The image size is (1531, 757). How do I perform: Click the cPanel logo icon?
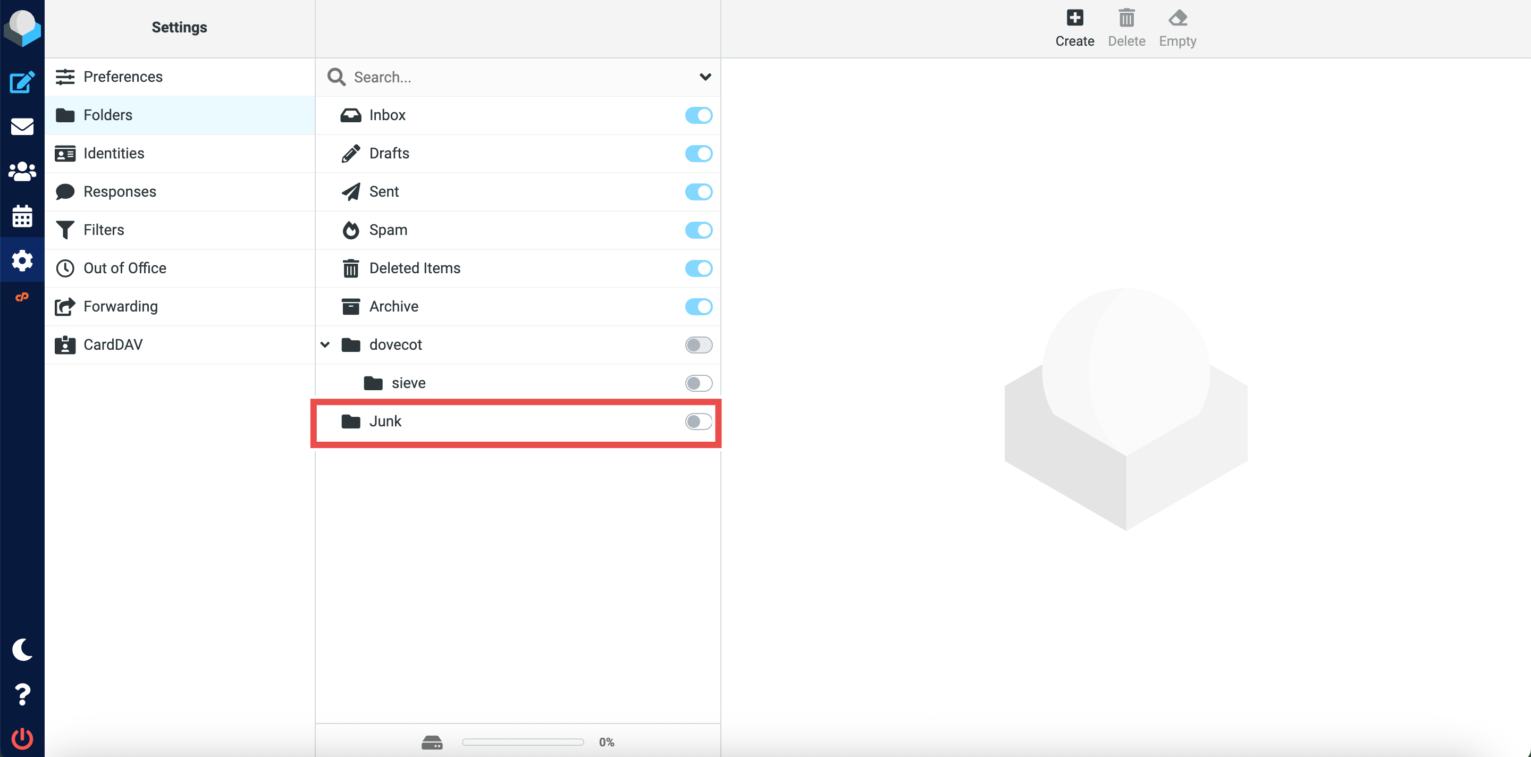(x=22, y=297)
